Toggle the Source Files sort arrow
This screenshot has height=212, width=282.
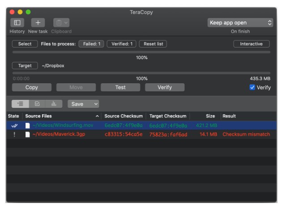coord(97,116)
